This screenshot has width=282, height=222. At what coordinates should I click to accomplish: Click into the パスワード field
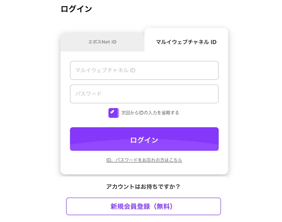(x=144, y=94)
